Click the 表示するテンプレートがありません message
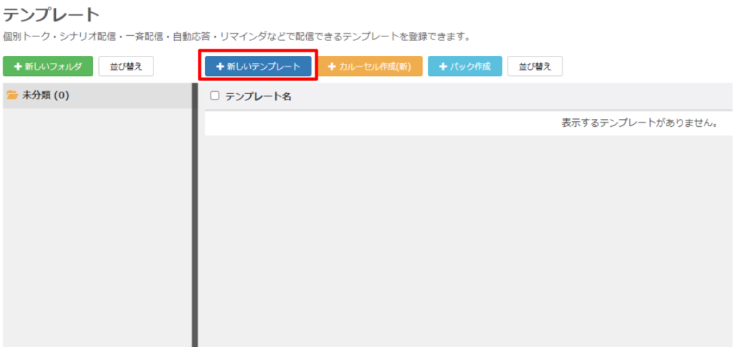734x347 pixels. click(640, 123)
